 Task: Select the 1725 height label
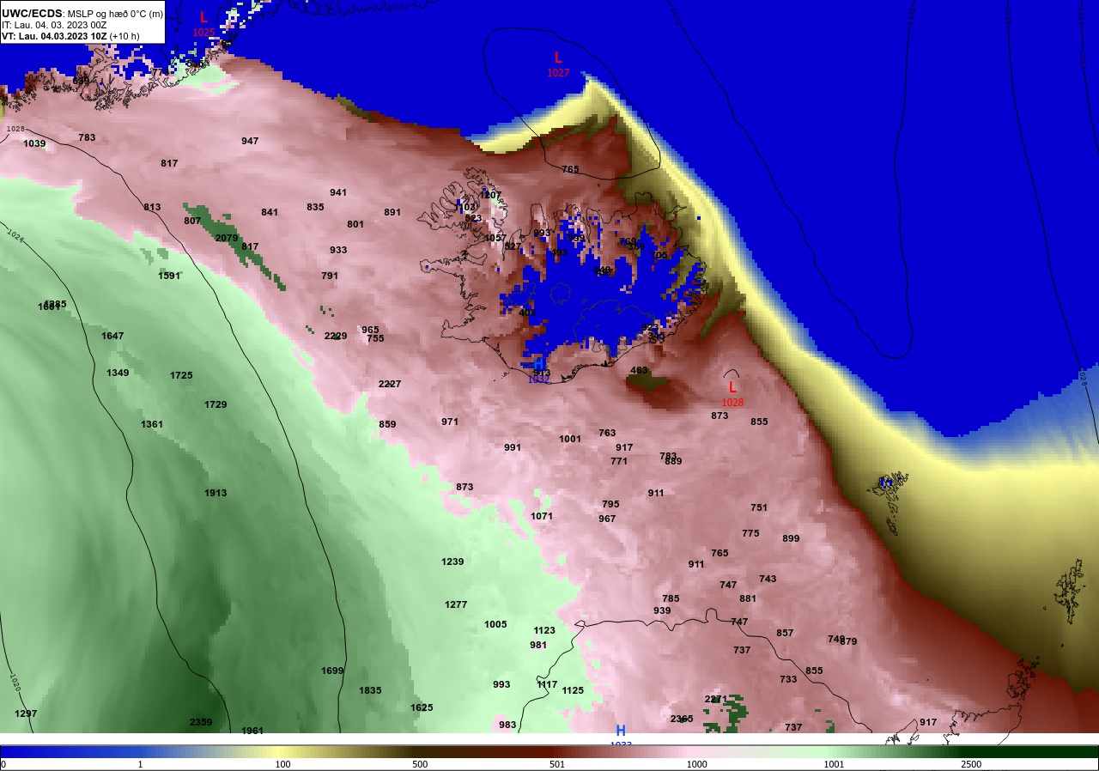[181, 375]
